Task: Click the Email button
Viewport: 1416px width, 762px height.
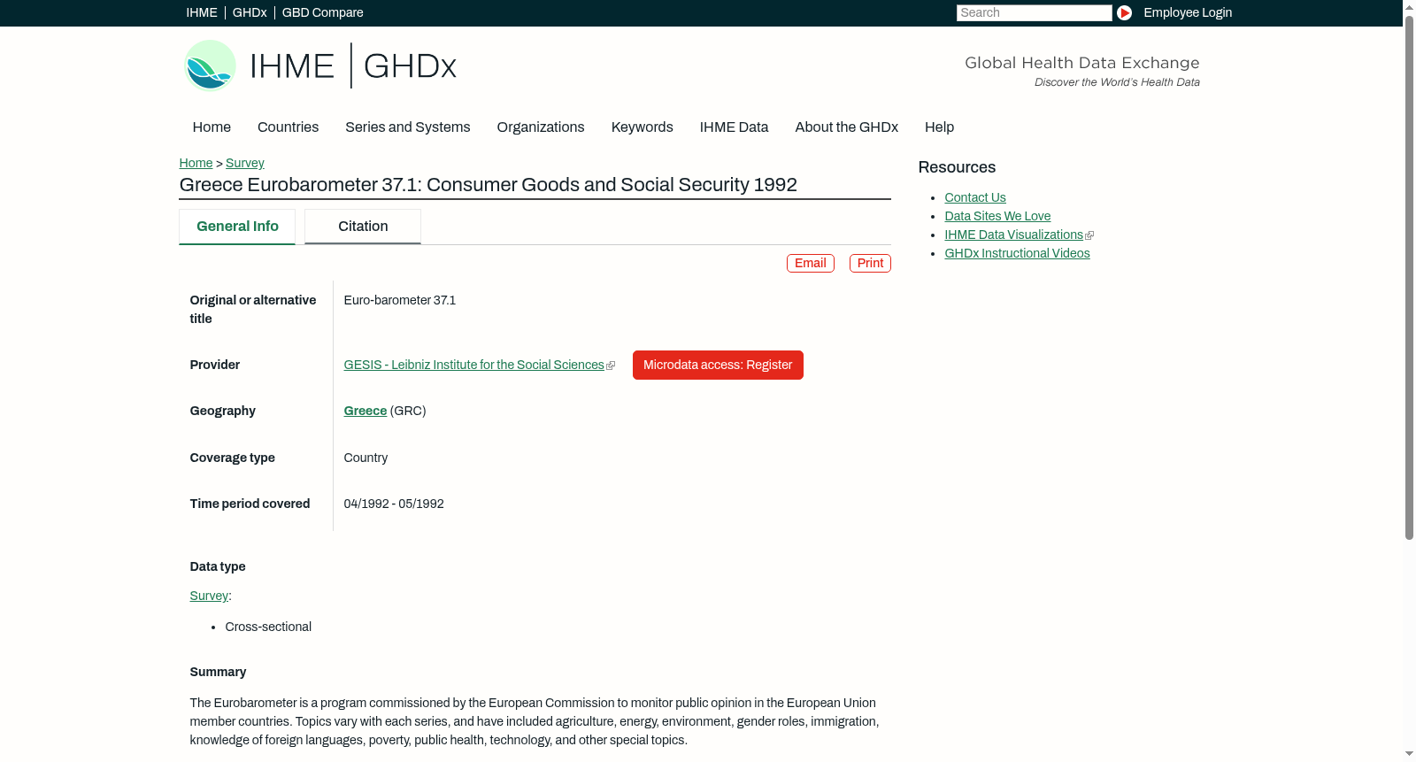Action: point(811,264)
